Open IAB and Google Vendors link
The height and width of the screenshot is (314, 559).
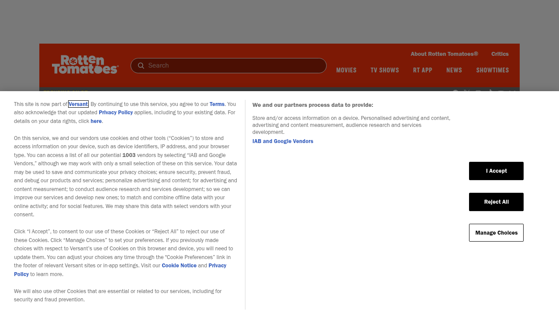tap(283, 141)
